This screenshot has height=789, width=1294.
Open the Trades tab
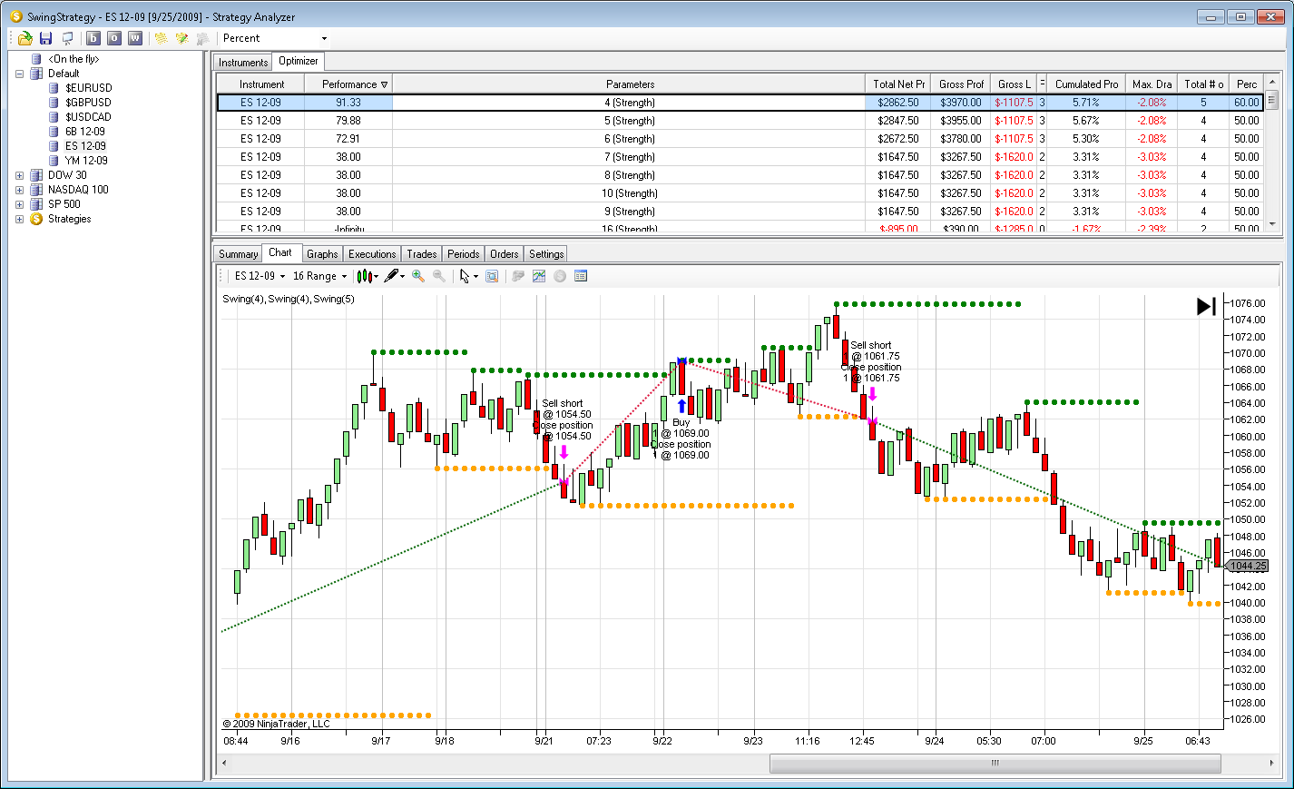tap(422, 254)
